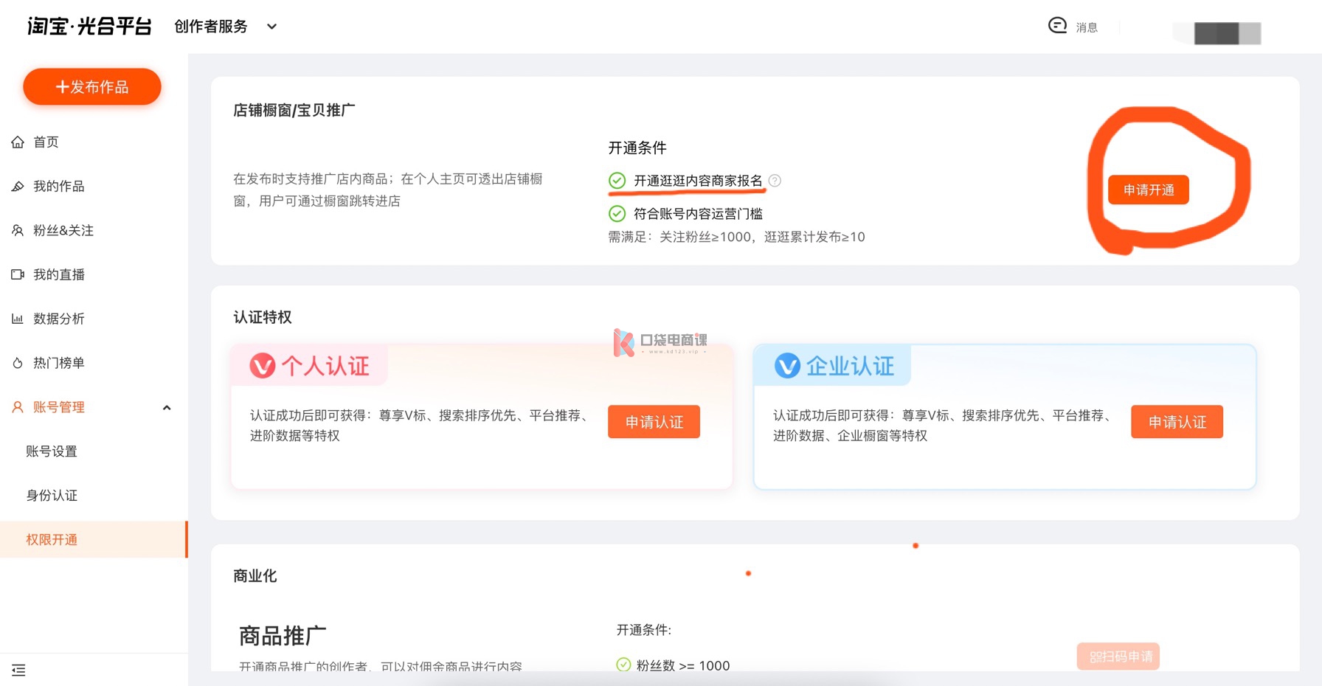Click the 账号管理 person icon
Screen dimensions: 1322x686
coord(18,407)
